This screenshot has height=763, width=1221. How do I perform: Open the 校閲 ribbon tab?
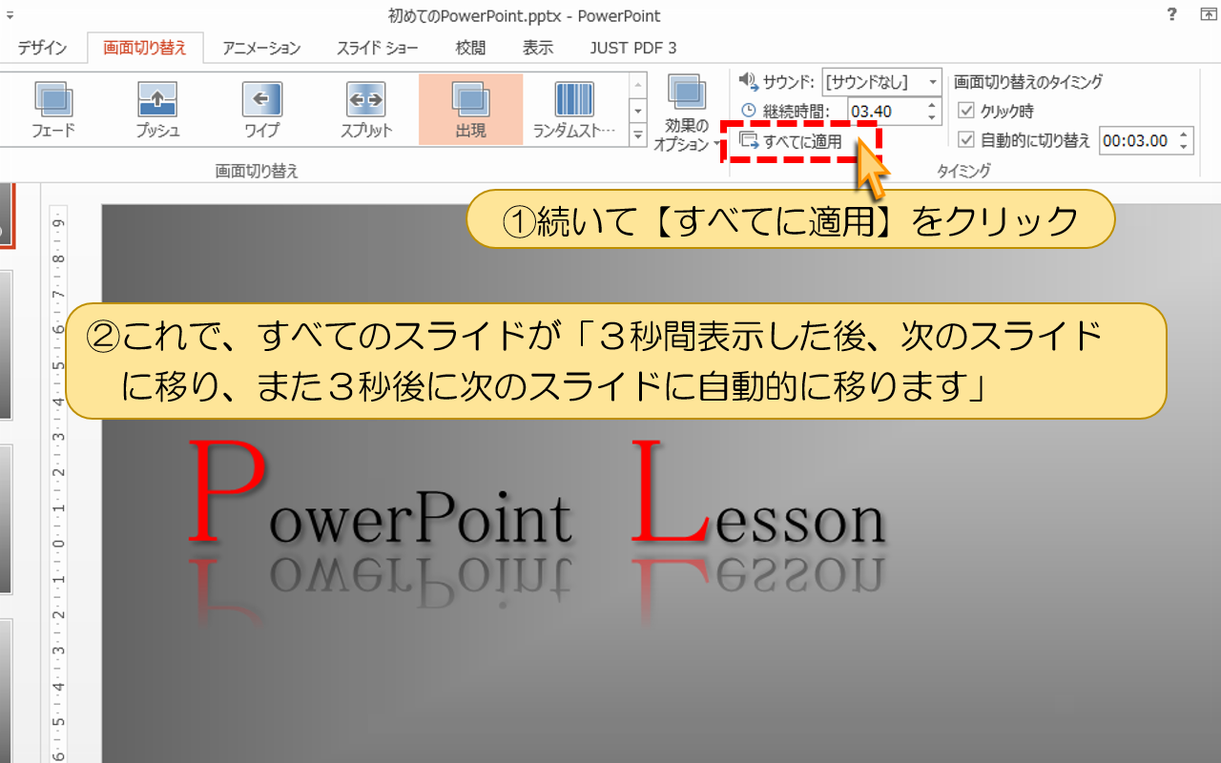470,48
